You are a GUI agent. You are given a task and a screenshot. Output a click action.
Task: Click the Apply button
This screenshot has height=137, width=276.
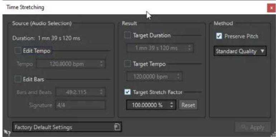tap(253, 127)
